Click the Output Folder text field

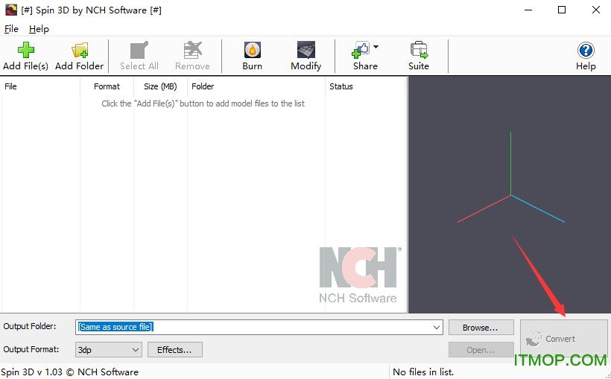253,327
